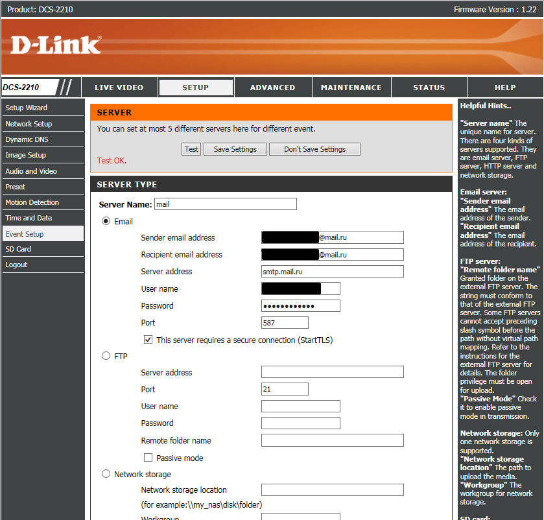
Task: Click Save Settings
Action: [x=235, y=149]
